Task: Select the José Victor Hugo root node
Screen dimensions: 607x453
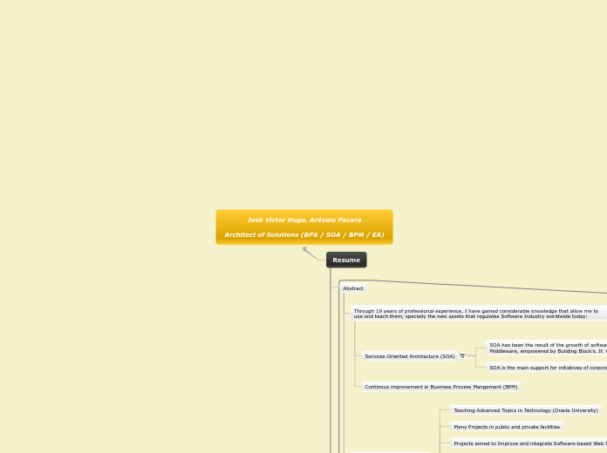Action: coord(304,227)
